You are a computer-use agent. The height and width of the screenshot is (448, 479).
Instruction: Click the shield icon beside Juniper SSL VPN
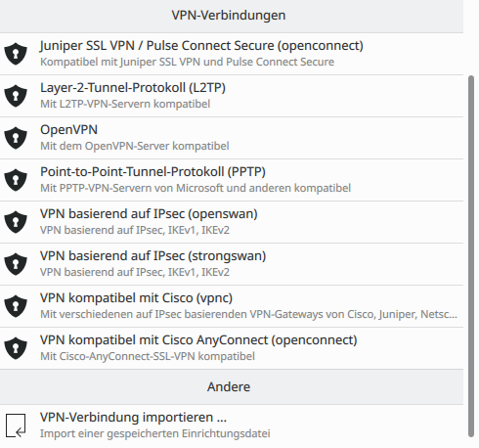tap(16, 54)
